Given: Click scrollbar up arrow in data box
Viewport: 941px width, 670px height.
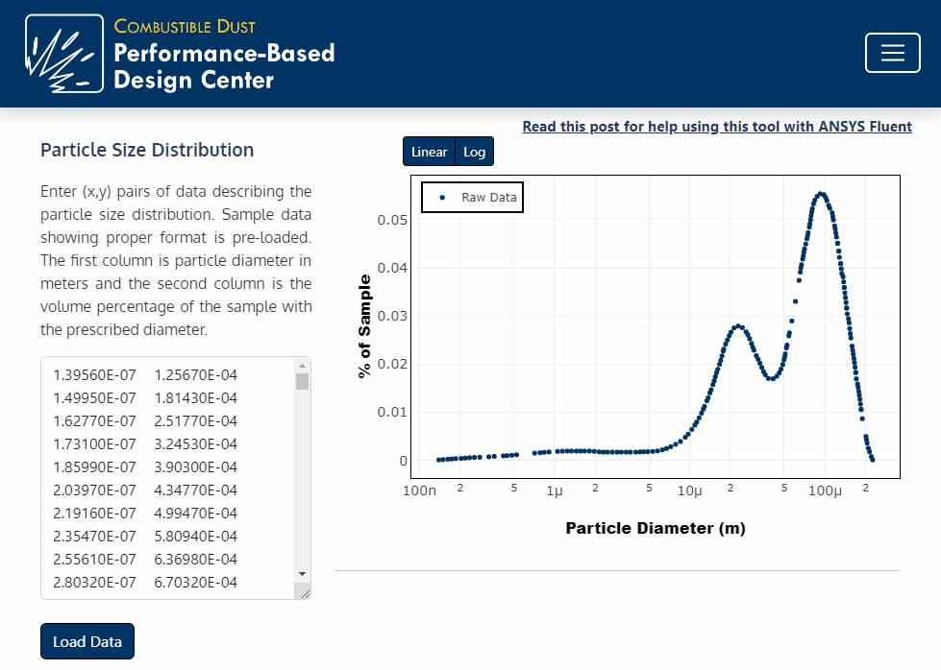Looking at the screenshot, I should pyautogui.click(x=303, y=366).
